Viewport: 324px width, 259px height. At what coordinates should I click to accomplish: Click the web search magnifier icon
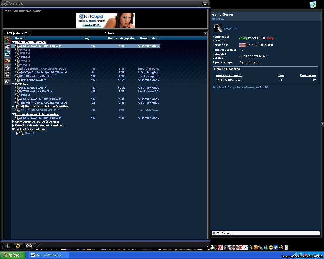214,233
